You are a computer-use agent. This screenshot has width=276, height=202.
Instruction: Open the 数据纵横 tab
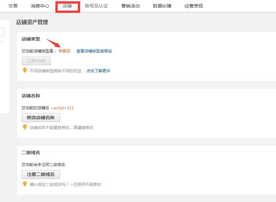162,6
